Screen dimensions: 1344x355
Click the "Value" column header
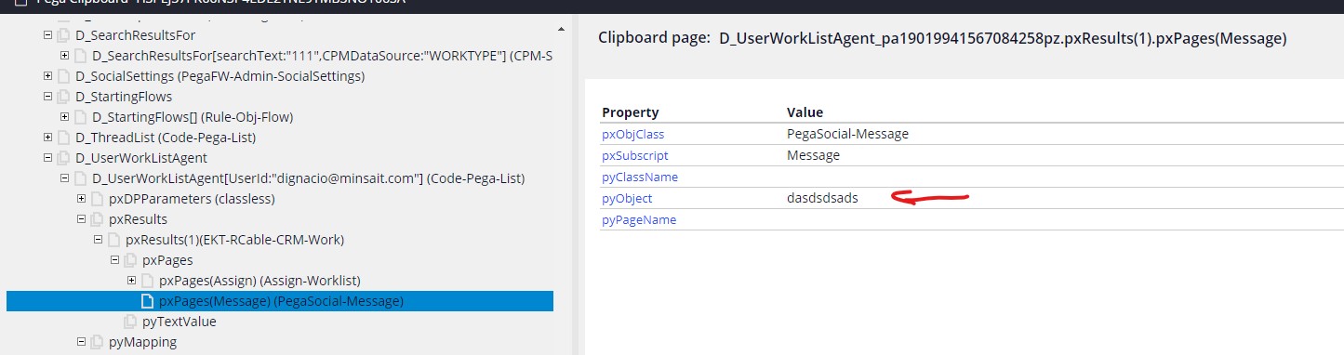805,112
